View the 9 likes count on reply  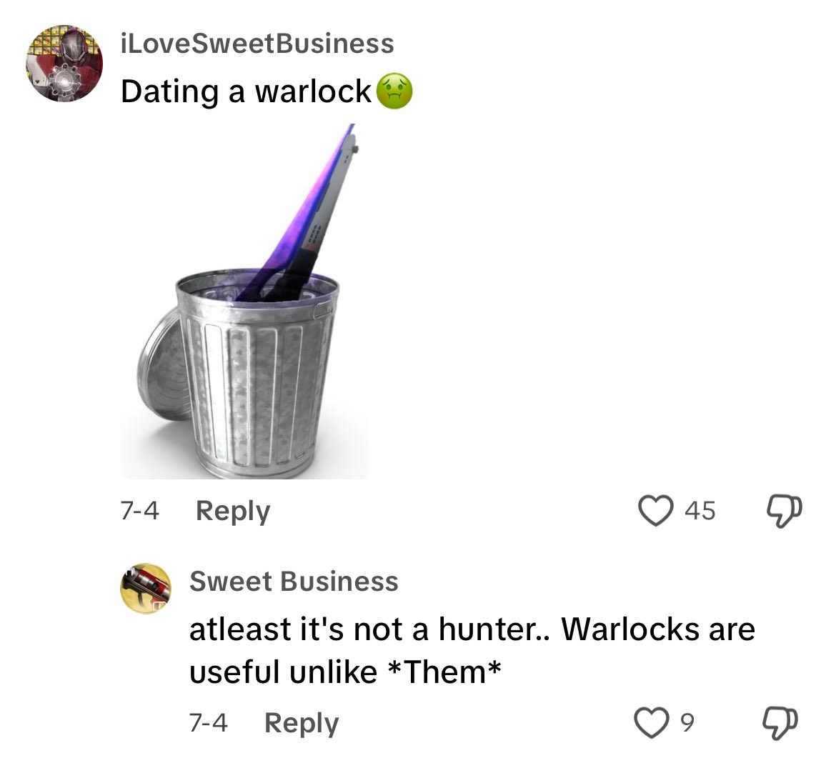click(687, 722)
